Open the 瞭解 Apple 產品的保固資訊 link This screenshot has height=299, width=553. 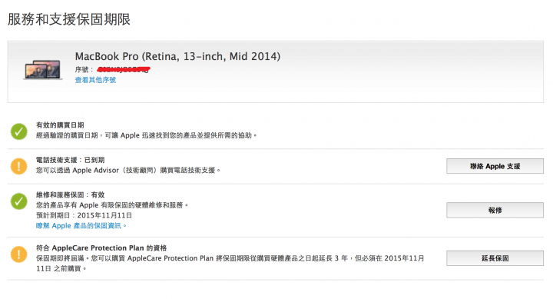pyautogui.click(x=81, y=225)
